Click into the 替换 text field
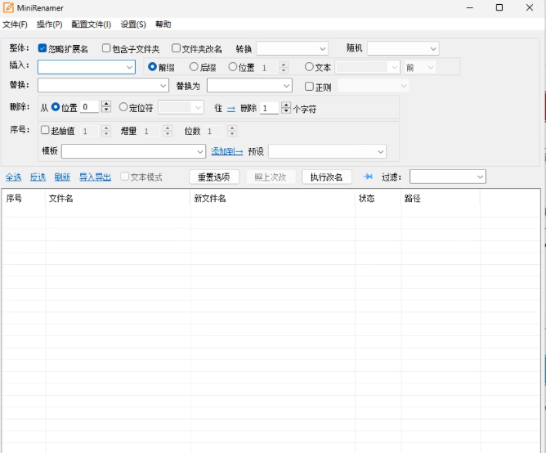546x453 pixels. click(x=98, y=86)
